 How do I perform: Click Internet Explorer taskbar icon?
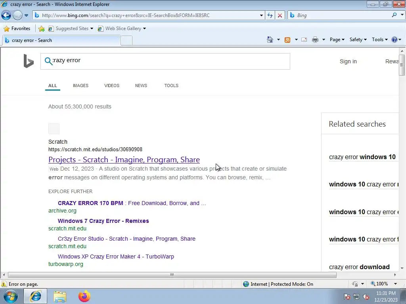[x=35, y=296]
